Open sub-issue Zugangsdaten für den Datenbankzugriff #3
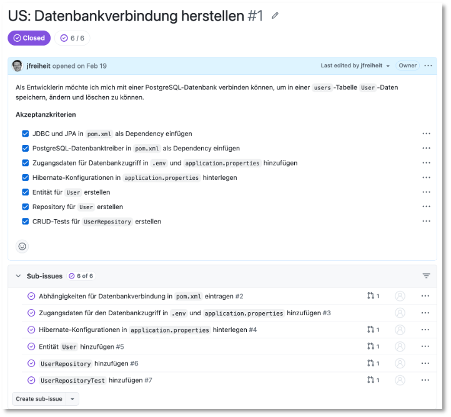Image resolution: width=451 pixels, height=417 pixels. tap(185, 313)
